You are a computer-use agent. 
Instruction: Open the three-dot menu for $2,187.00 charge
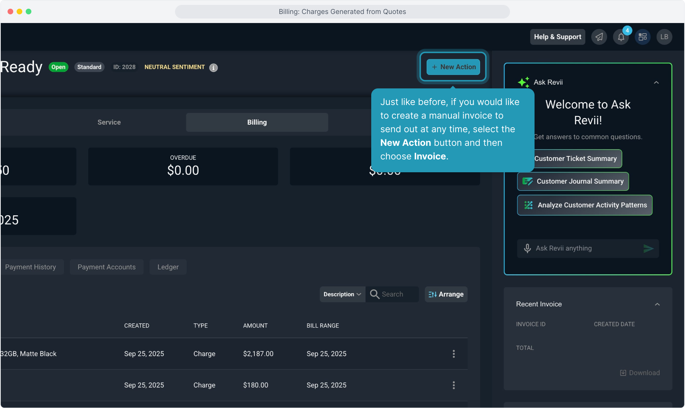[x=454, y=354]
